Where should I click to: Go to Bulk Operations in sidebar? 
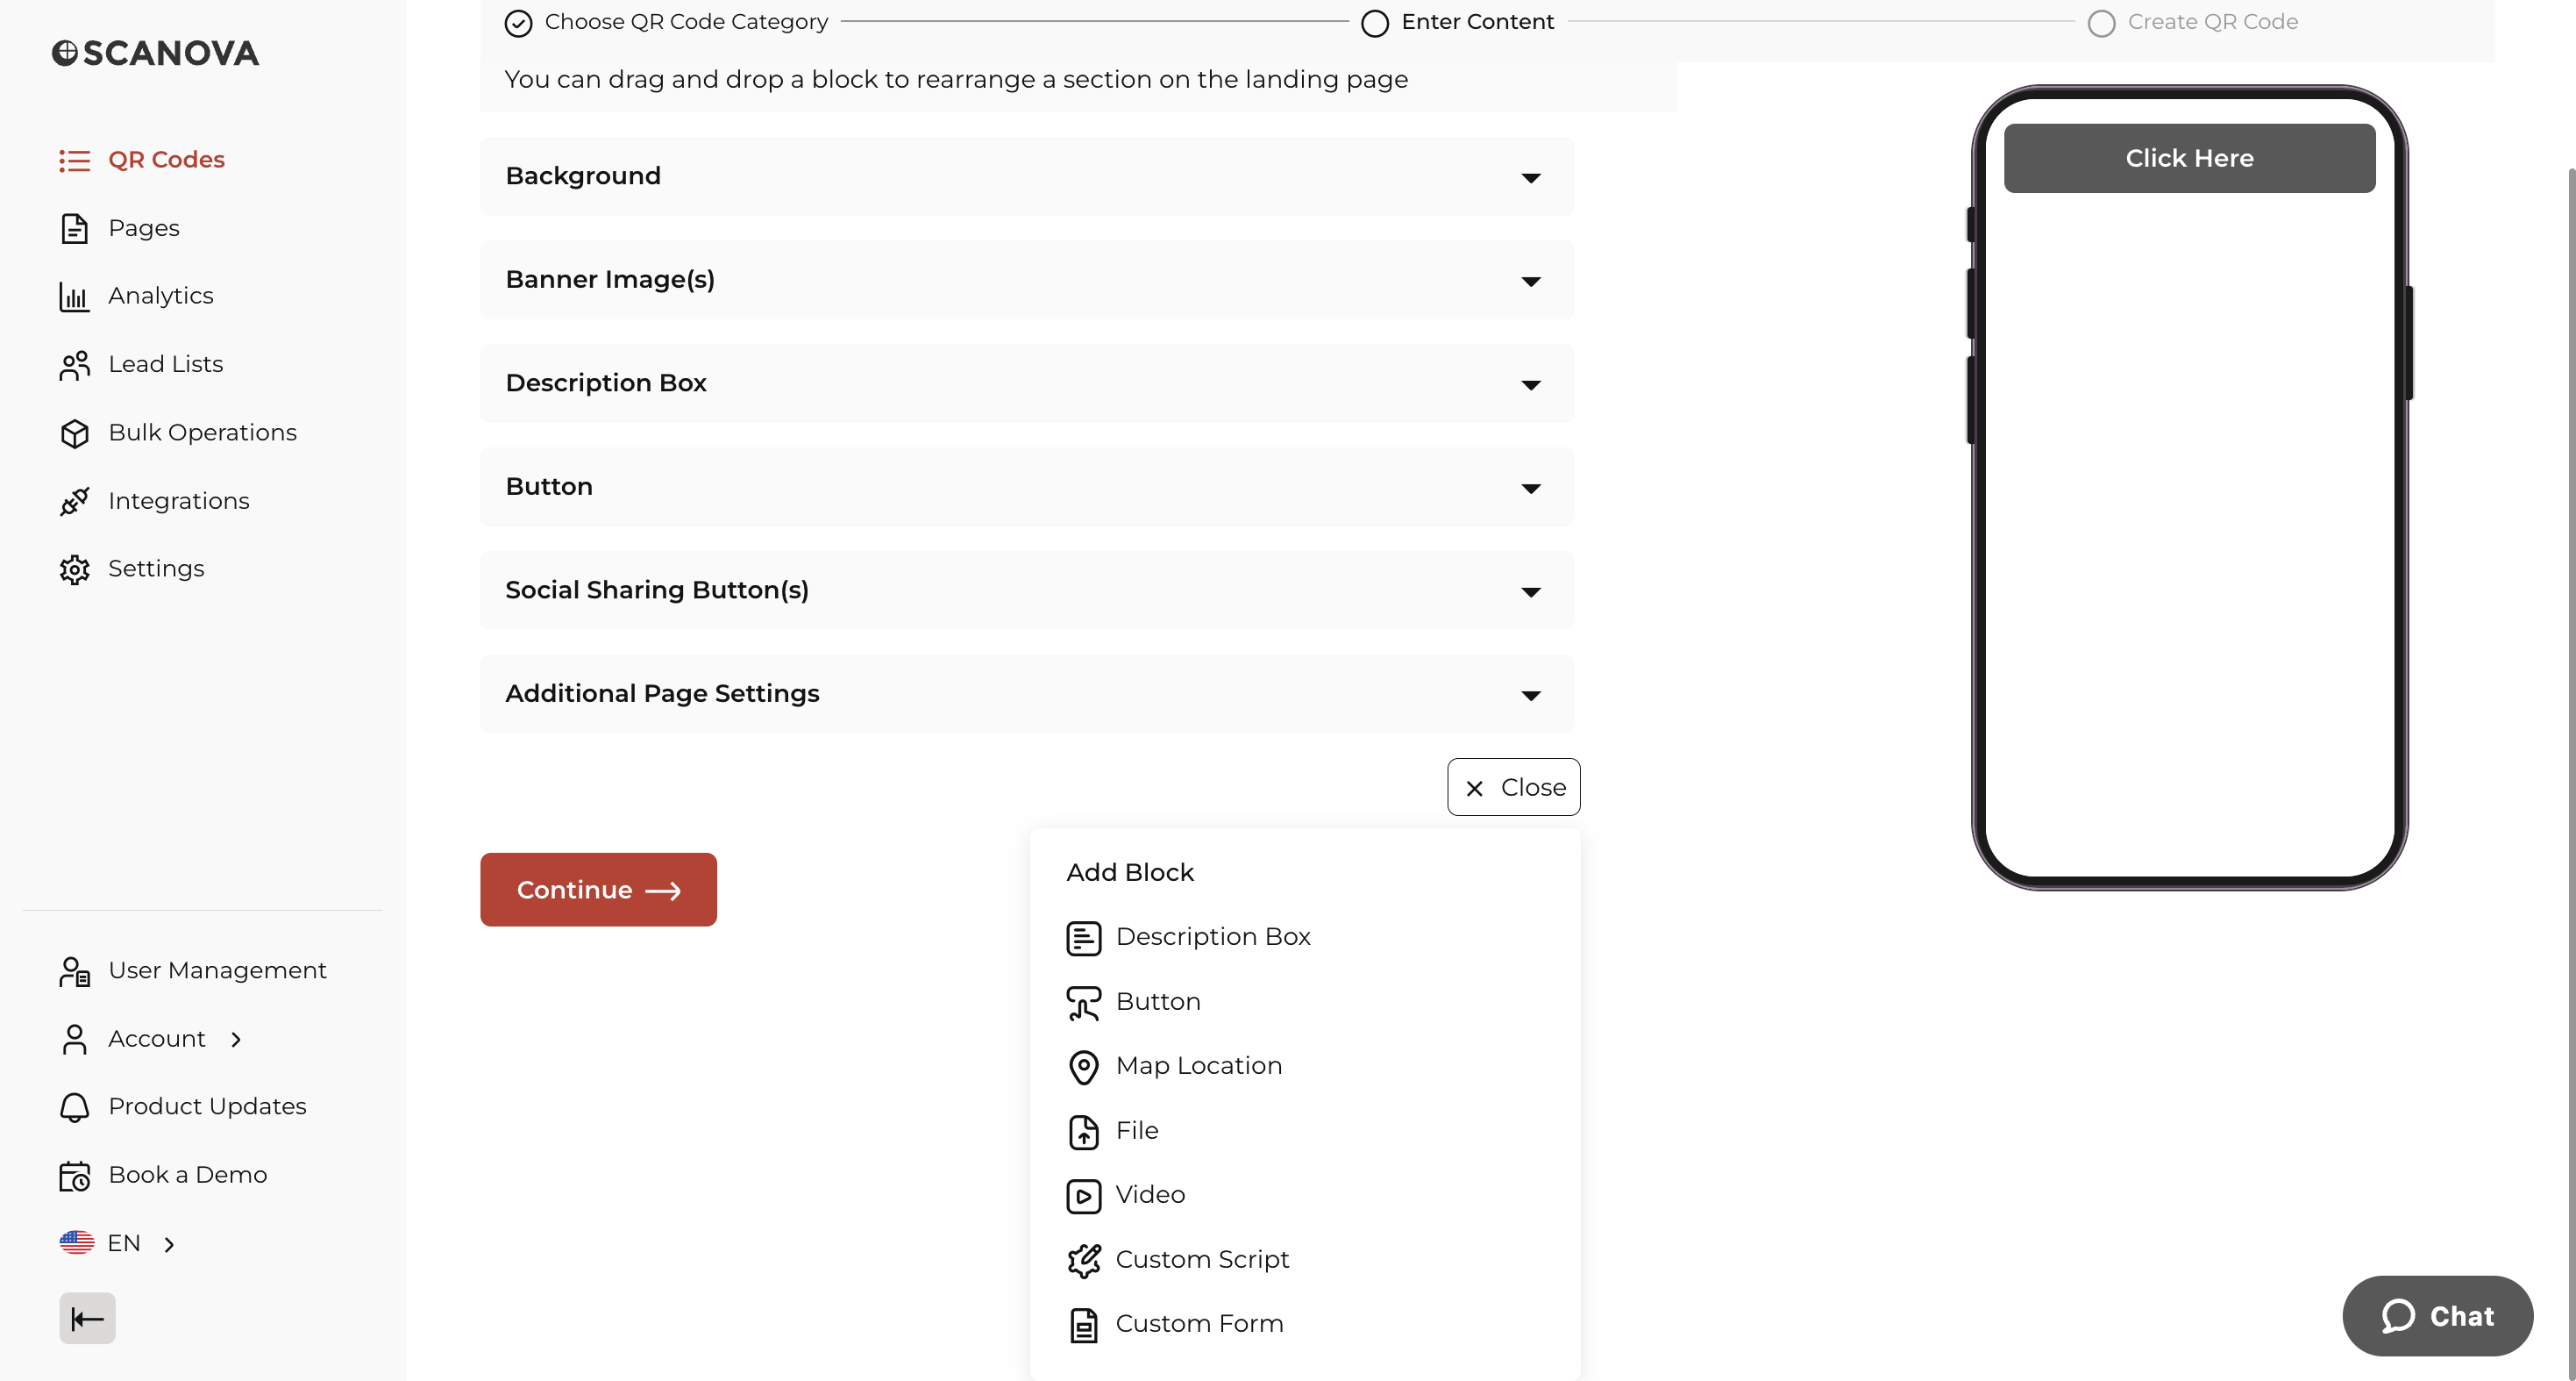[202, 433]
